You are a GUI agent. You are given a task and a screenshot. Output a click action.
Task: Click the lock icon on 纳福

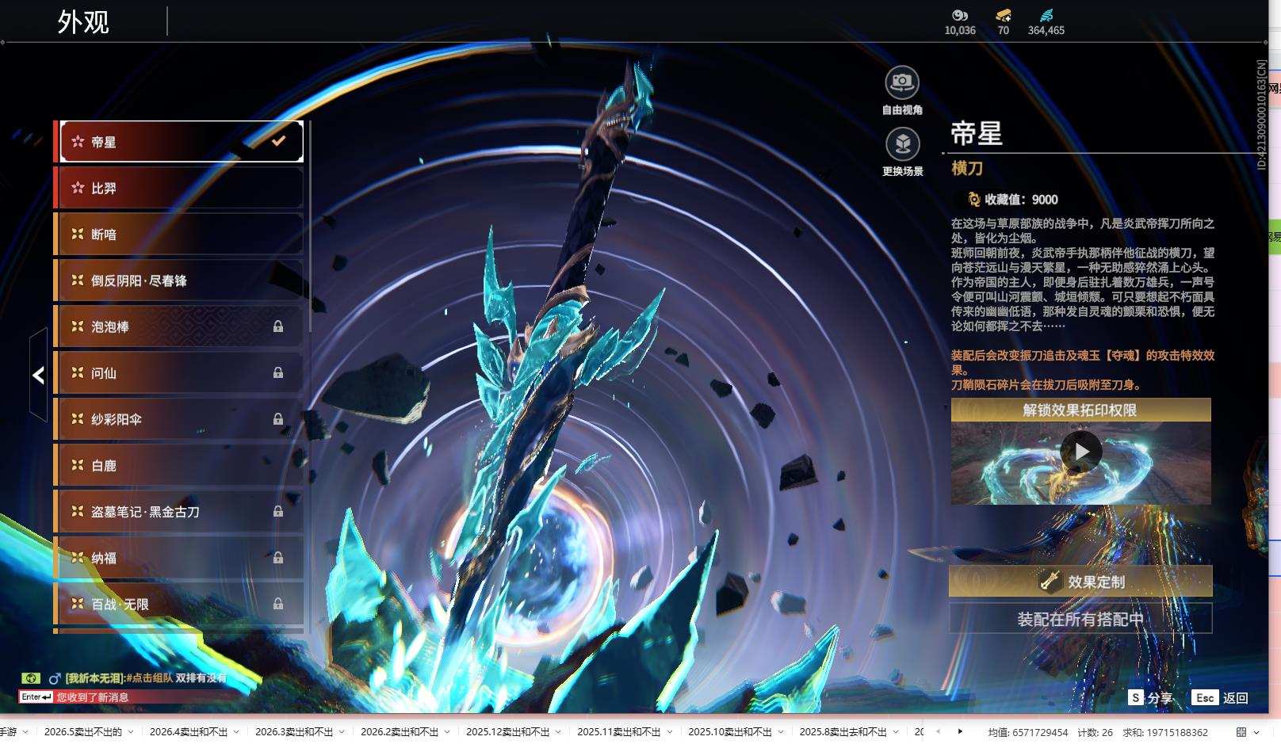(x=278, y=558)
